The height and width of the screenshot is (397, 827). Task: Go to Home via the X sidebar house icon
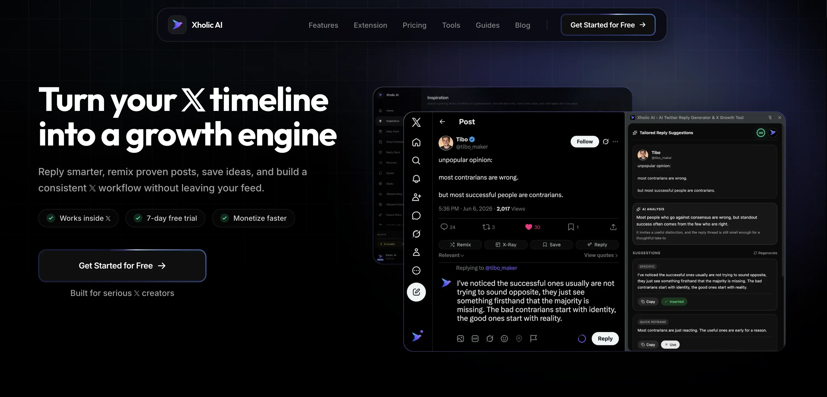pos(416,142)
